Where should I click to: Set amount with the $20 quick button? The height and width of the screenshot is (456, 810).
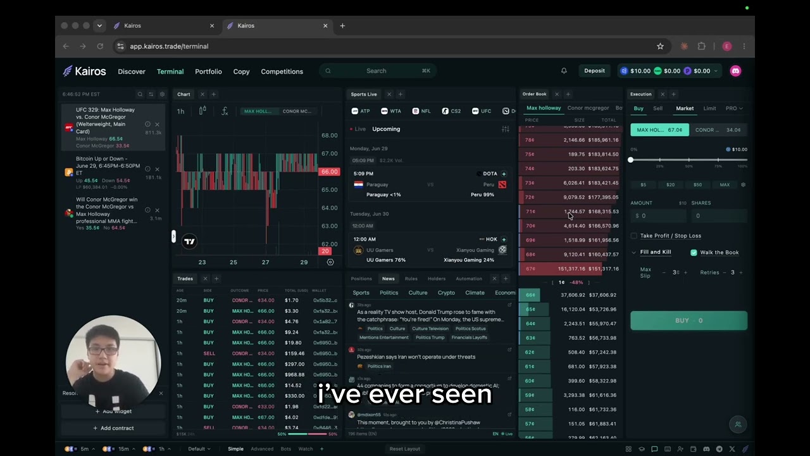coord(670,185)
